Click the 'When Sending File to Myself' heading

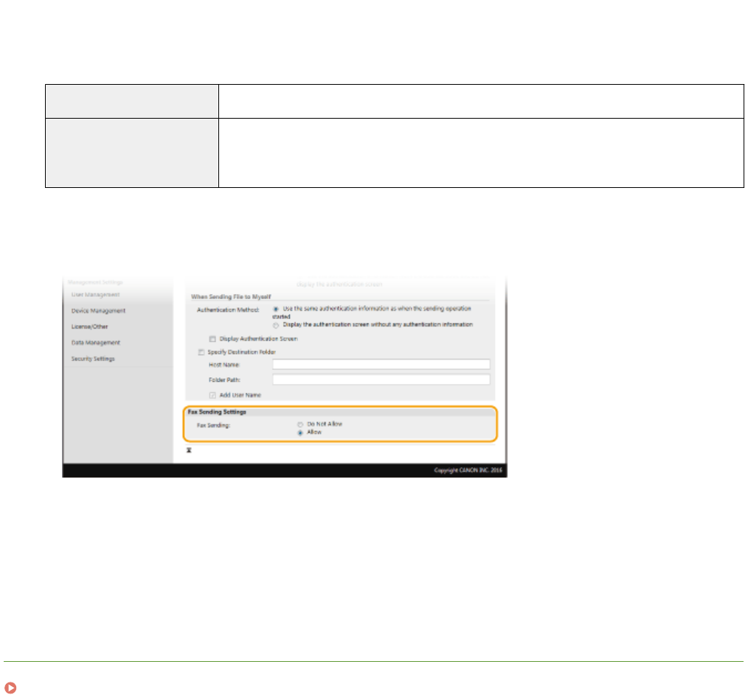point(231,296)
